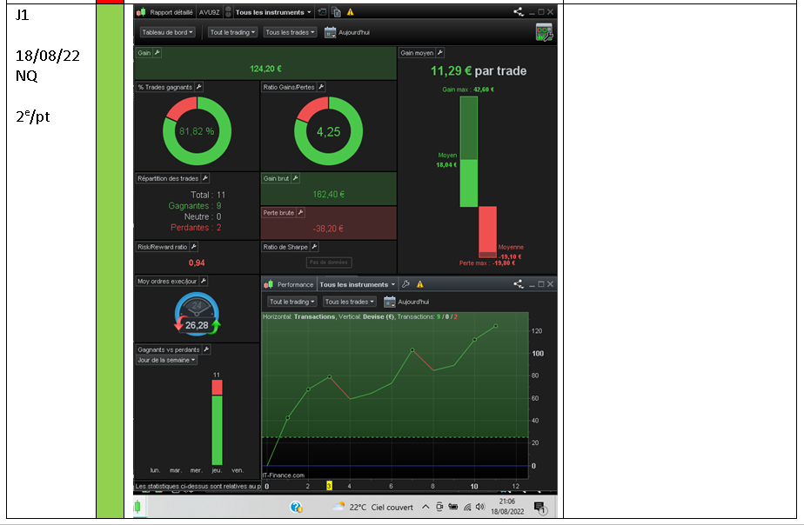Show hidden system tray icons with the chevron

pos(425,507)
